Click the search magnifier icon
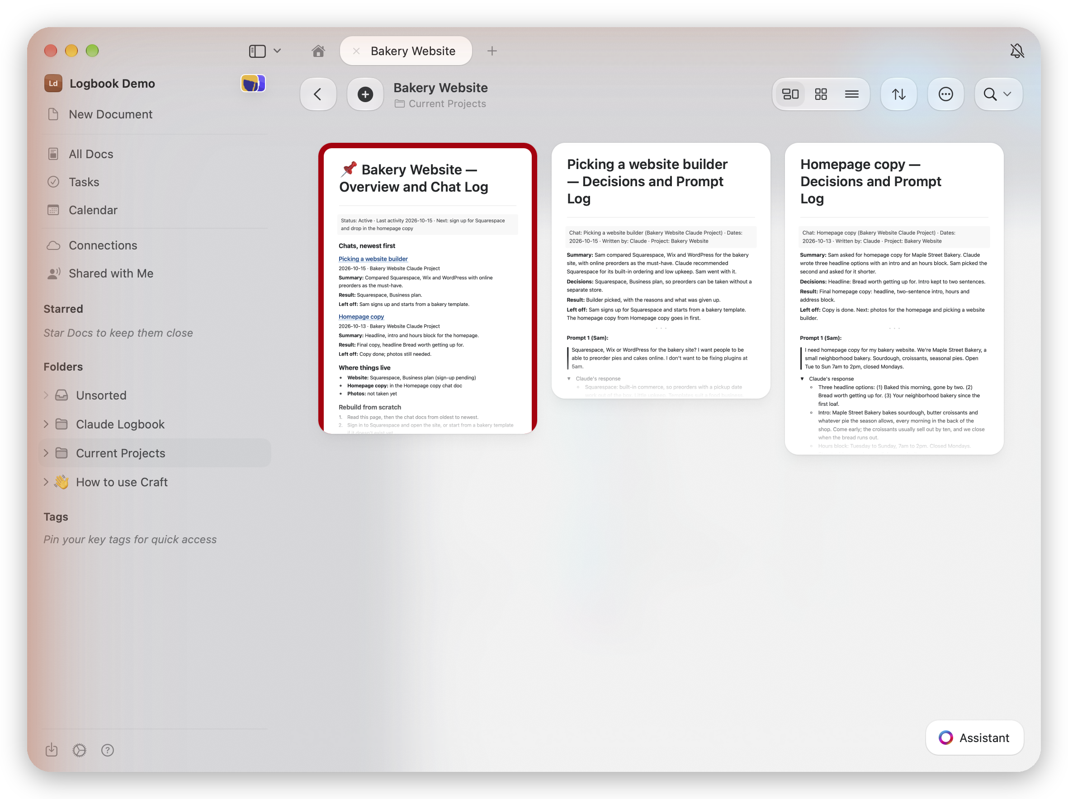Screen dimensions: 1068x799 (x=990, y=94)
